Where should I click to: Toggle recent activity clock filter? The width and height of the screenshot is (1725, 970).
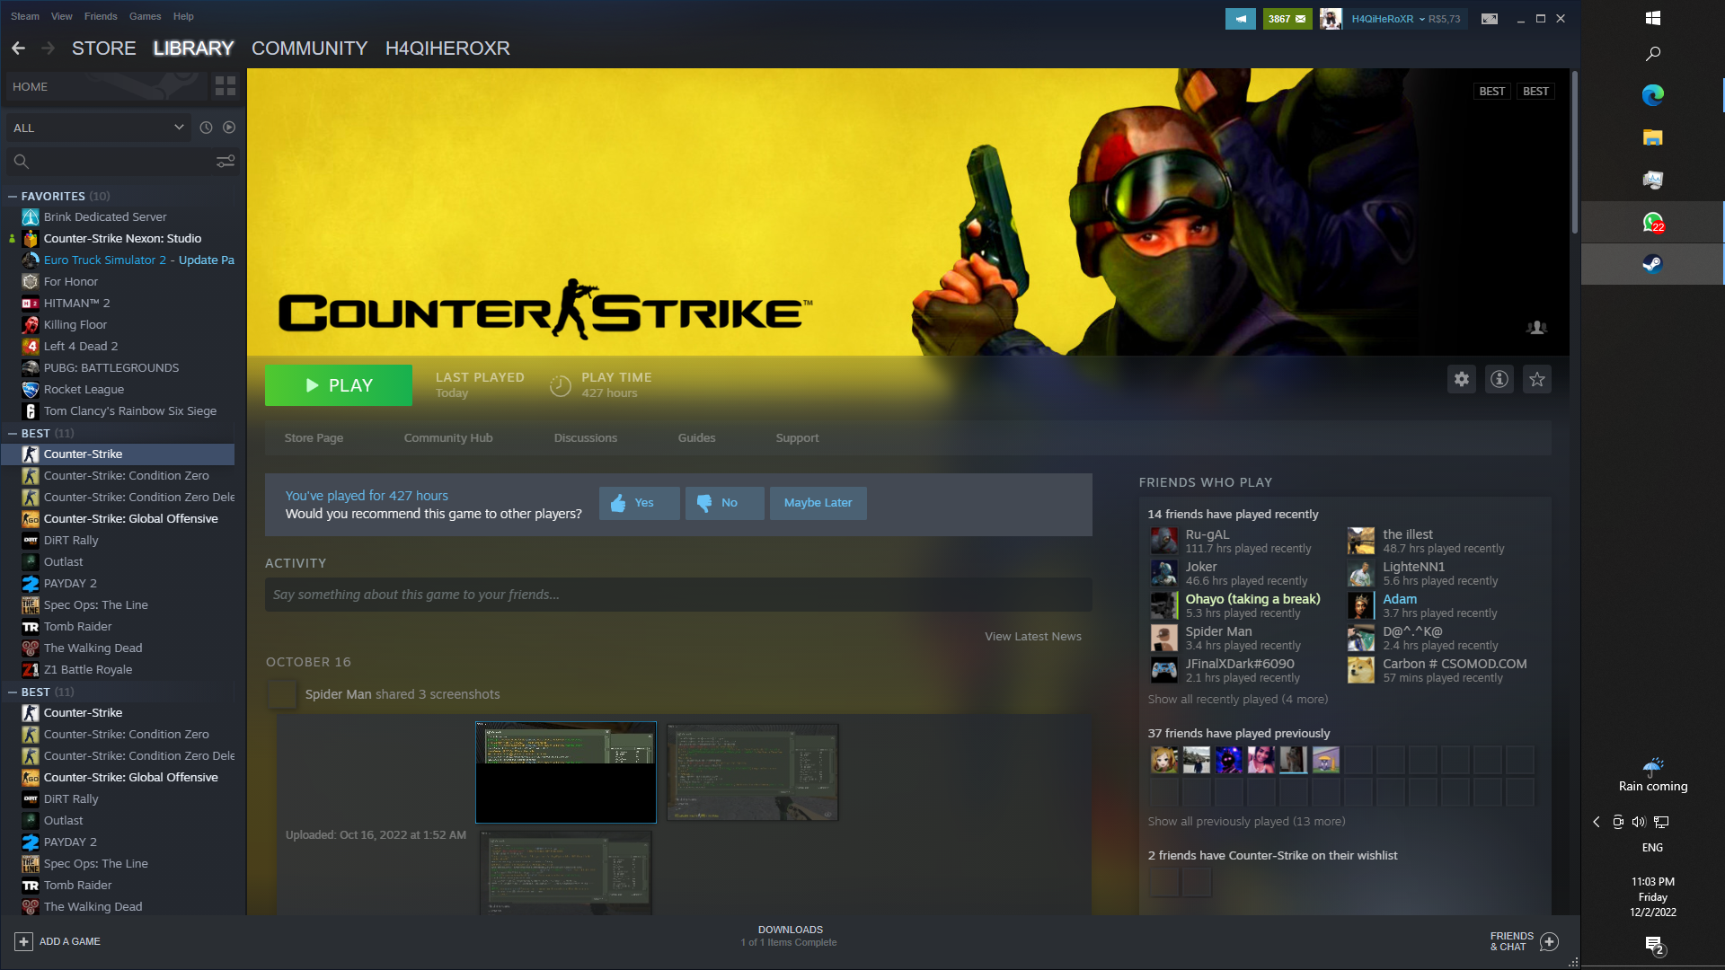point(206,128)
